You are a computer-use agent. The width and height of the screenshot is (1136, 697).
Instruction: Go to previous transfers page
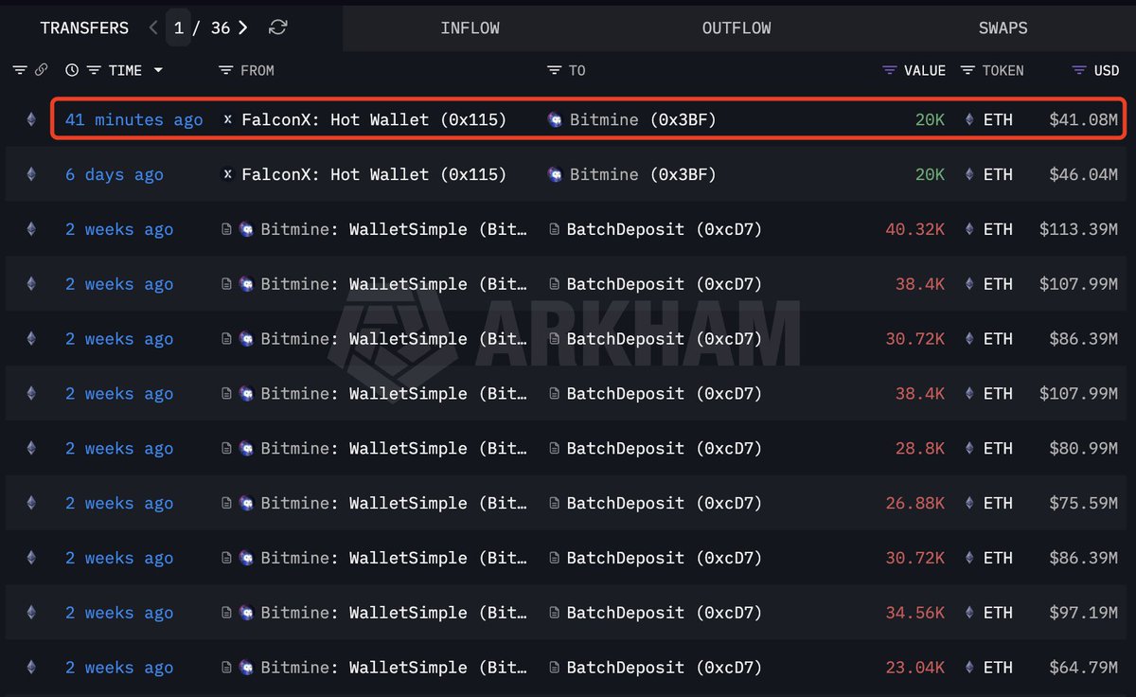pos(153,27)
